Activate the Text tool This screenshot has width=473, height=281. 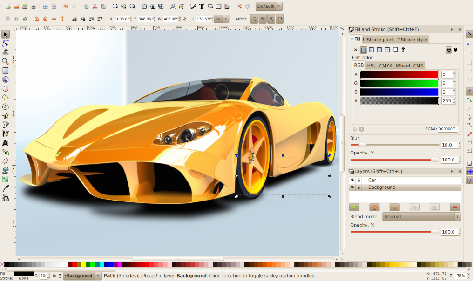6,143
